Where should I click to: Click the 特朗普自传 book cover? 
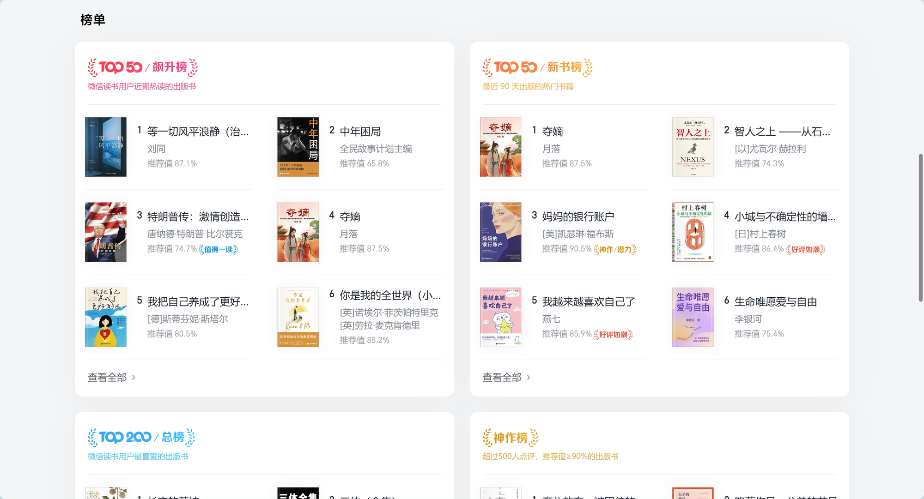pos(106,232)
